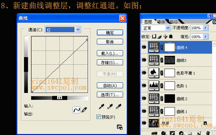This screenshot has height=135, width=216.
Task: Switch to the 路径 tab
Action: [174, 22]
